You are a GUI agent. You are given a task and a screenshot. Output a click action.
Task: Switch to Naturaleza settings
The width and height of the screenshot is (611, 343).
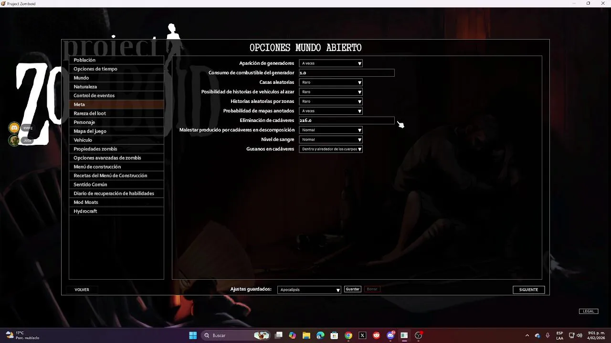pos(116,87)
